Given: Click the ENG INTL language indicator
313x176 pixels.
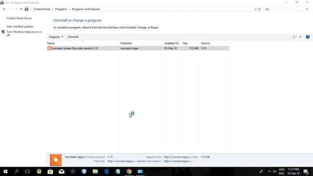Looking at the screenshot, I should (x=282, y=172).
